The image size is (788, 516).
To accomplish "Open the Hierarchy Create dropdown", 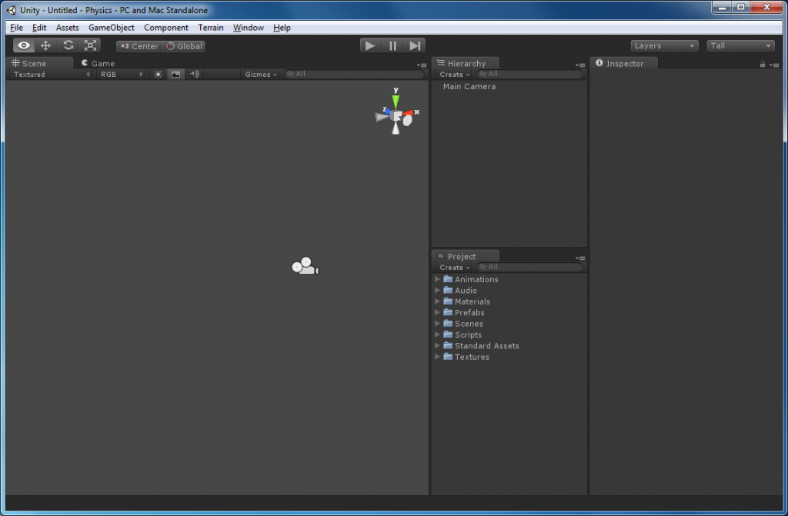I will point(454,75).
